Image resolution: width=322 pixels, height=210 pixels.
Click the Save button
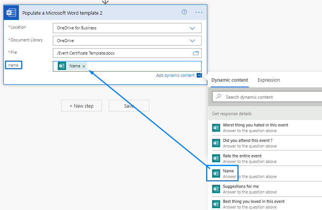tap(129, 106)
